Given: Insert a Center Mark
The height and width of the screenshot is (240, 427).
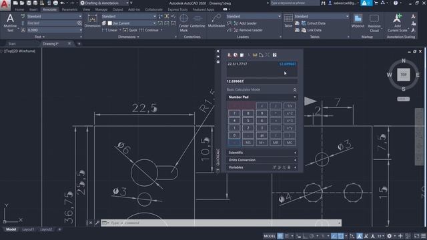Looking at the screenshot, I should tap(184, 23).
